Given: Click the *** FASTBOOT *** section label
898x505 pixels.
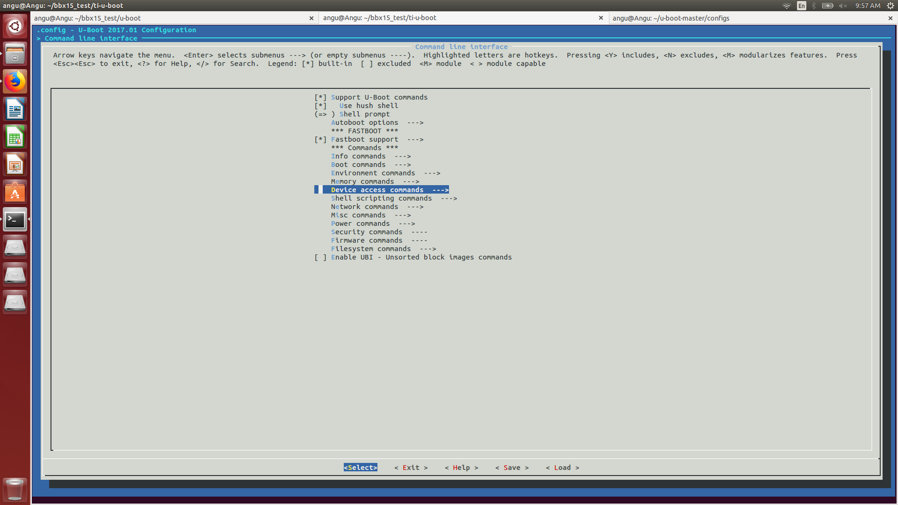Looking at the screenshot, I should tap(365, 131).
